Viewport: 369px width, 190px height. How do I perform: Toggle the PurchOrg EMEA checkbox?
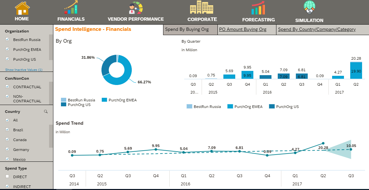click(x=7, y=49)
